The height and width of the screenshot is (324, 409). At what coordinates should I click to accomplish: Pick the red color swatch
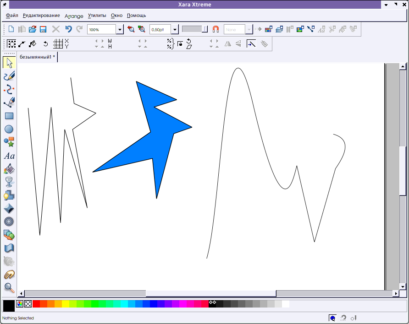(x=36, y=304)
